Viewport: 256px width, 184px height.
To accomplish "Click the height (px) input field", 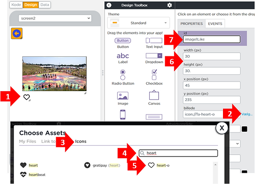I will click(212, 71).
